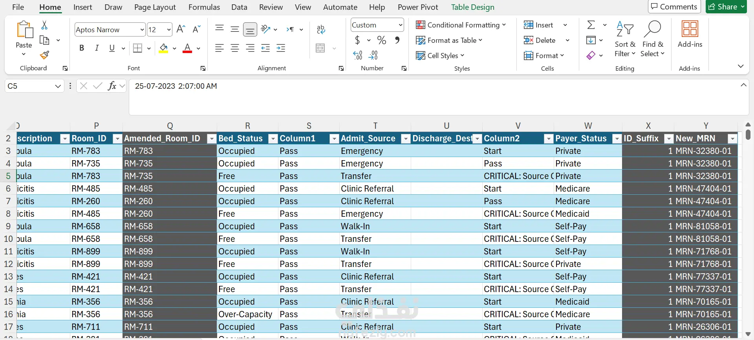
Task: Apply the yellow fill color
Action: [163, 48]
